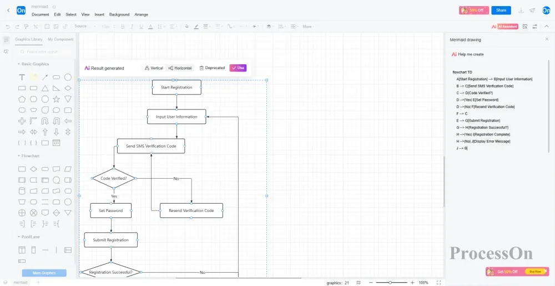Open the connector line type dropdown

[231, 27]
